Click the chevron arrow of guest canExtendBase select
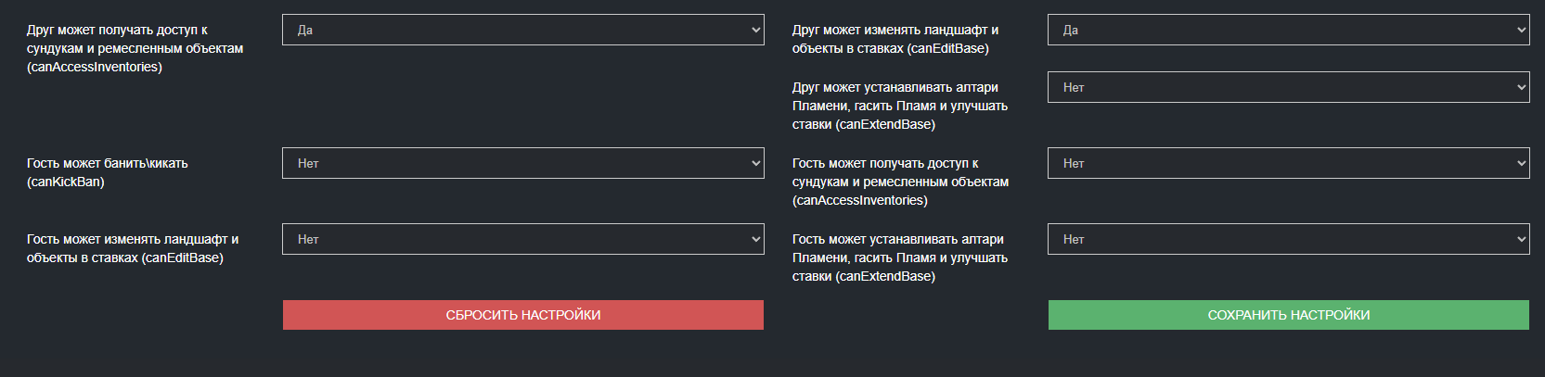This screenshot has width=1545, height=377. pyautogui.click(x=1521, y=239)
